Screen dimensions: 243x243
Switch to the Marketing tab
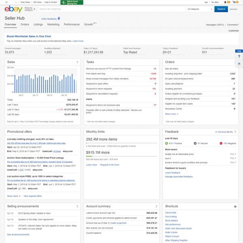pyautogui.click(x=53, y=24)
